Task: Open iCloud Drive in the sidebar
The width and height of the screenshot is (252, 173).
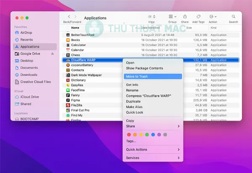Action: pos(35,97)
